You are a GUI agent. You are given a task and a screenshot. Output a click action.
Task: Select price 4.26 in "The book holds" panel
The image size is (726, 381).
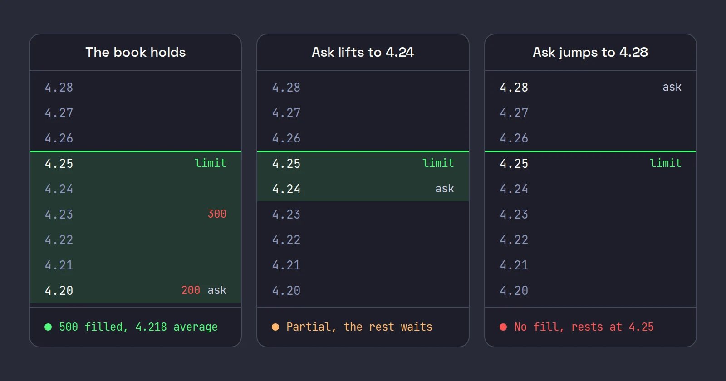pos(59,138)
